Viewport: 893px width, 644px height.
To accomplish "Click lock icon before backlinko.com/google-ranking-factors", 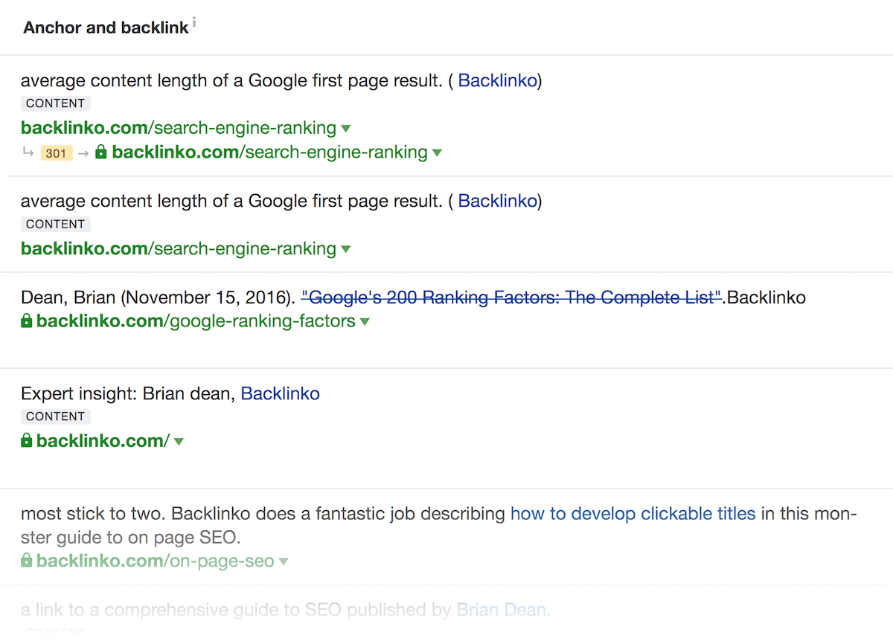I will pyautogui.click(x=27, y=321).
